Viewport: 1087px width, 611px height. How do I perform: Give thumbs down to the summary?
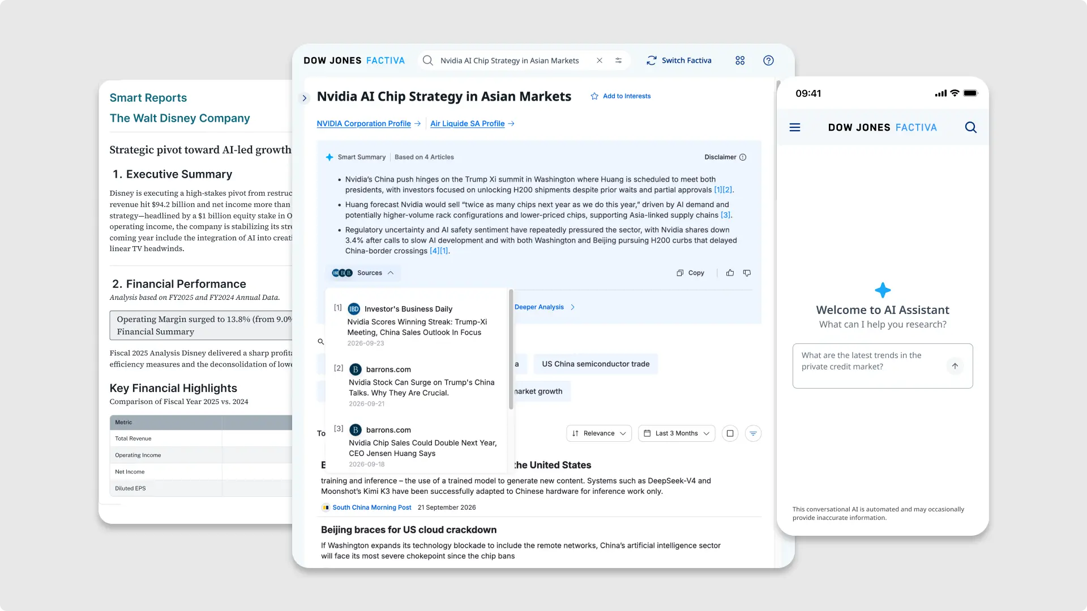pyautogui.click(x=747, y=273)
